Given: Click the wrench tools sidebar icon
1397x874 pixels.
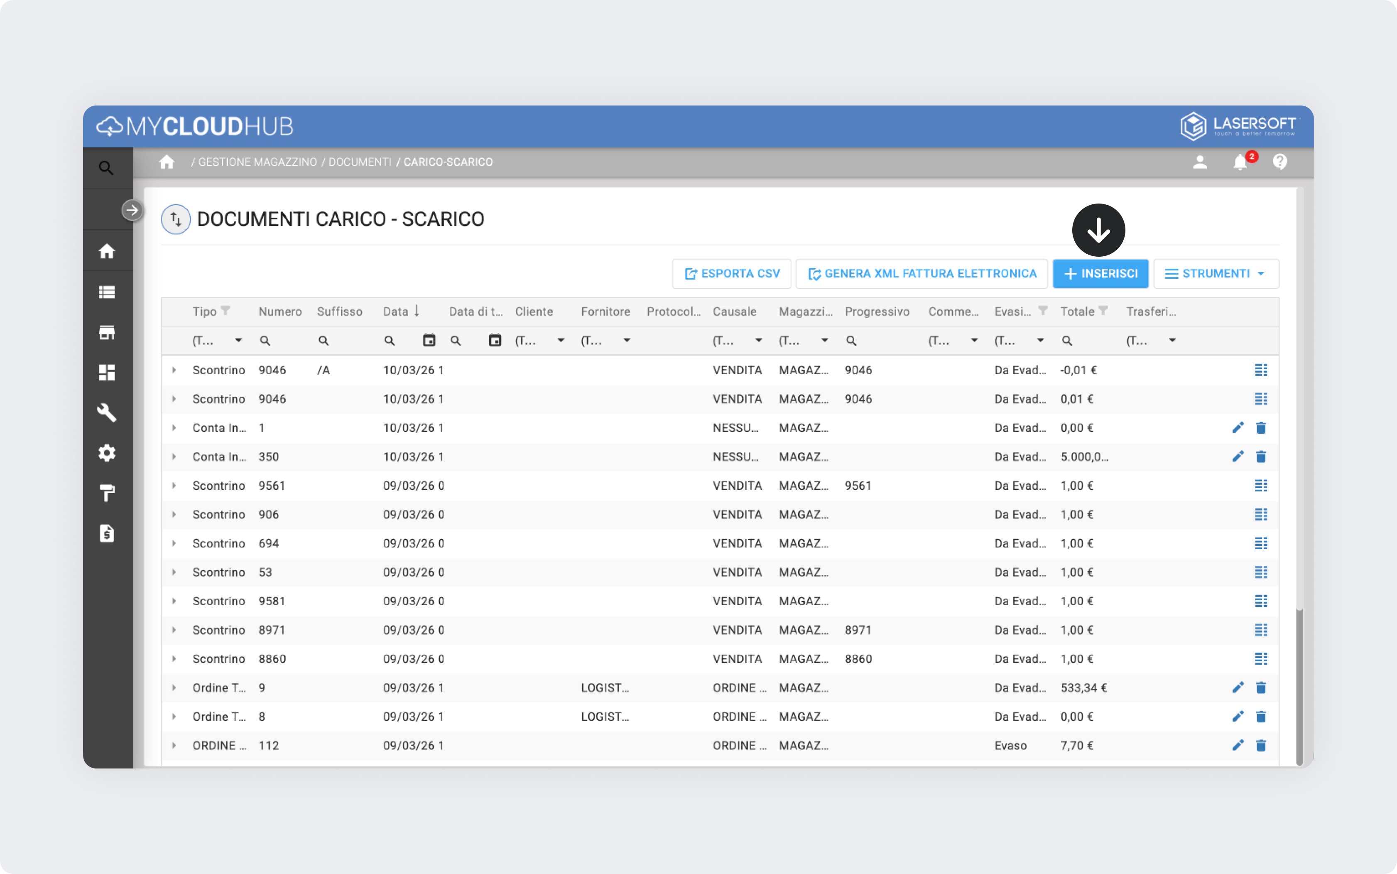Looking at the screenshot, I should pyautogui.click(x=107, y=413).
